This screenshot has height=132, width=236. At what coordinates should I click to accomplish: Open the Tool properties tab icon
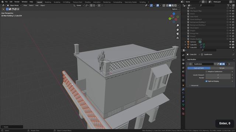tap(183, 55)
